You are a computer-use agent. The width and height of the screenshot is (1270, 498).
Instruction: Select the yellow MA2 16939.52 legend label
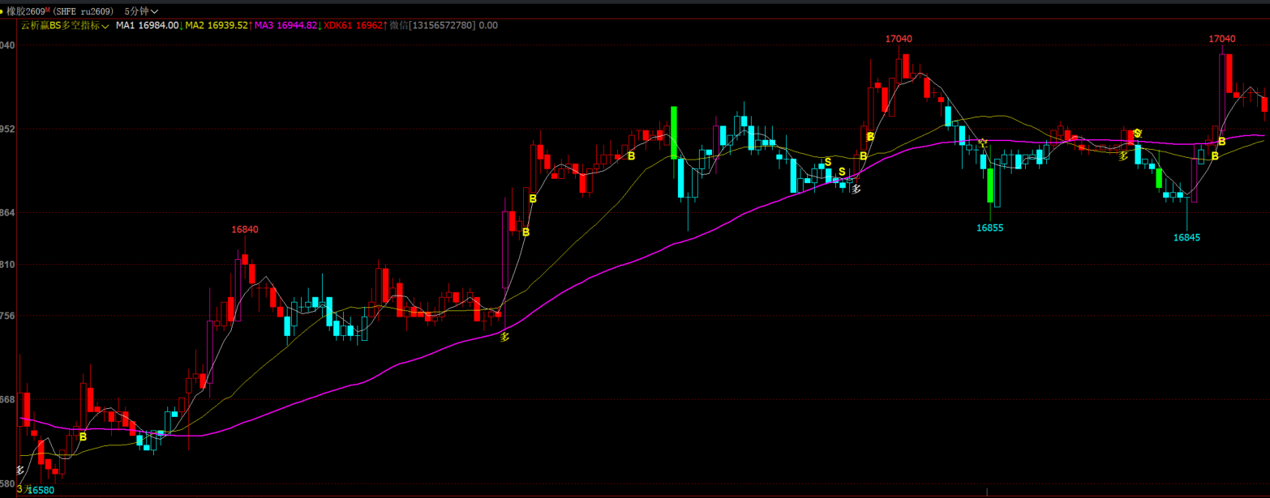point(217,25)
